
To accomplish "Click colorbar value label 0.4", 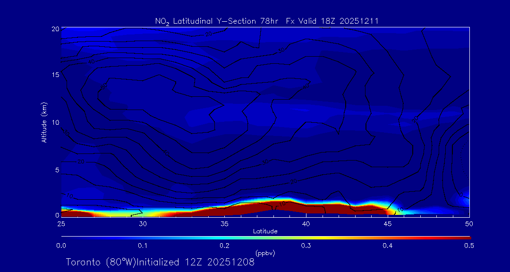I will 387,246.
